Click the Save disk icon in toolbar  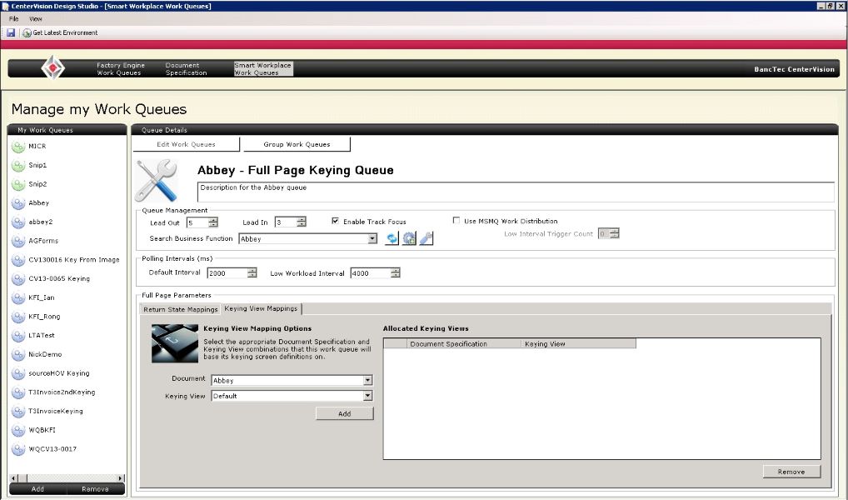click(11, 33)
